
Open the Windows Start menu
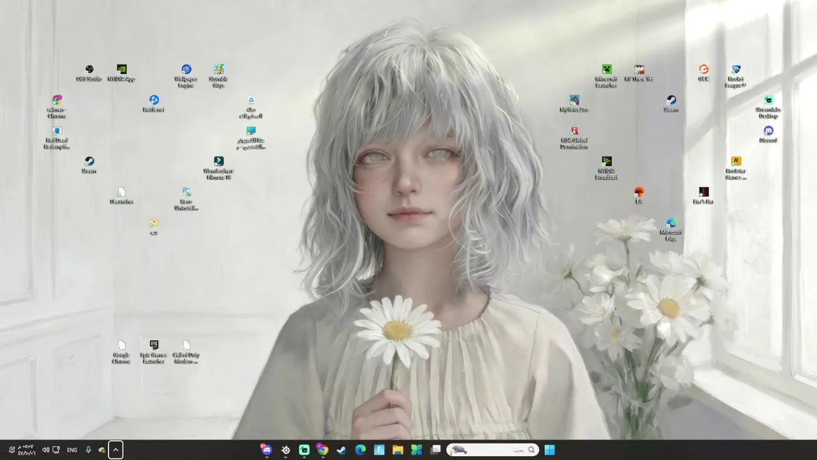[550, 450]
